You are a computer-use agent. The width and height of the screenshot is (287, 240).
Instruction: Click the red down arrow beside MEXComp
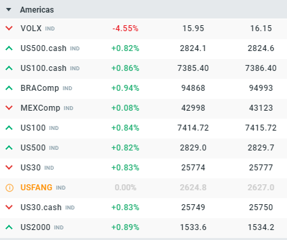9,108
